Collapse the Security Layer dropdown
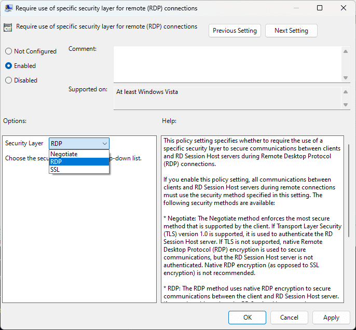The width and height of the screenshot is (356, 330). tap(105, 143)
